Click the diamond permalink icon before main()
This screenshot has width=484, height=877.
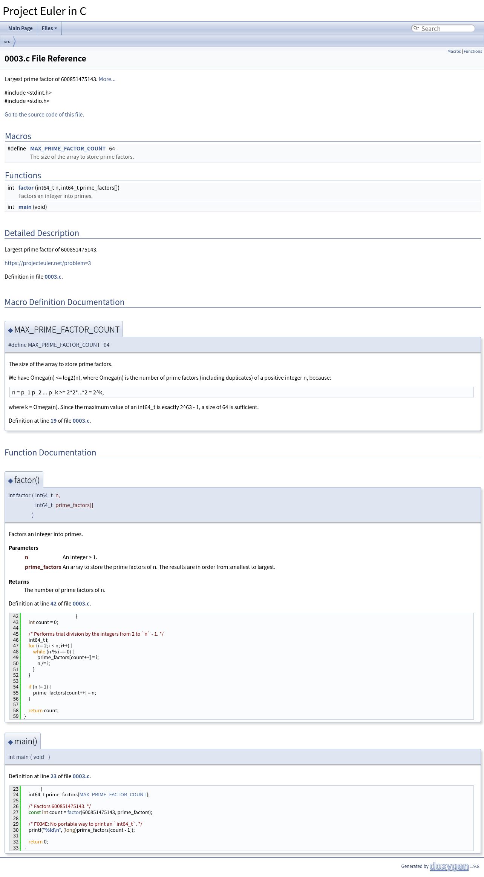tap(11, 742)
